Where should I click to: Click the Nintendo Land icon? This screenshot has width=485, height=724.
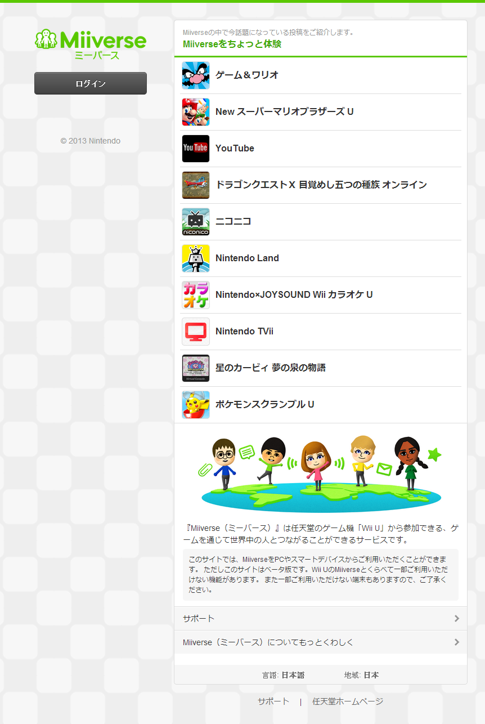(196, 258)
